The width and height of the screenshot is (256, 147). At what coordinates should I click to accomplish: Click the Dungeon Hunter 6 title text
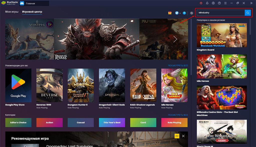pos(77,105)
